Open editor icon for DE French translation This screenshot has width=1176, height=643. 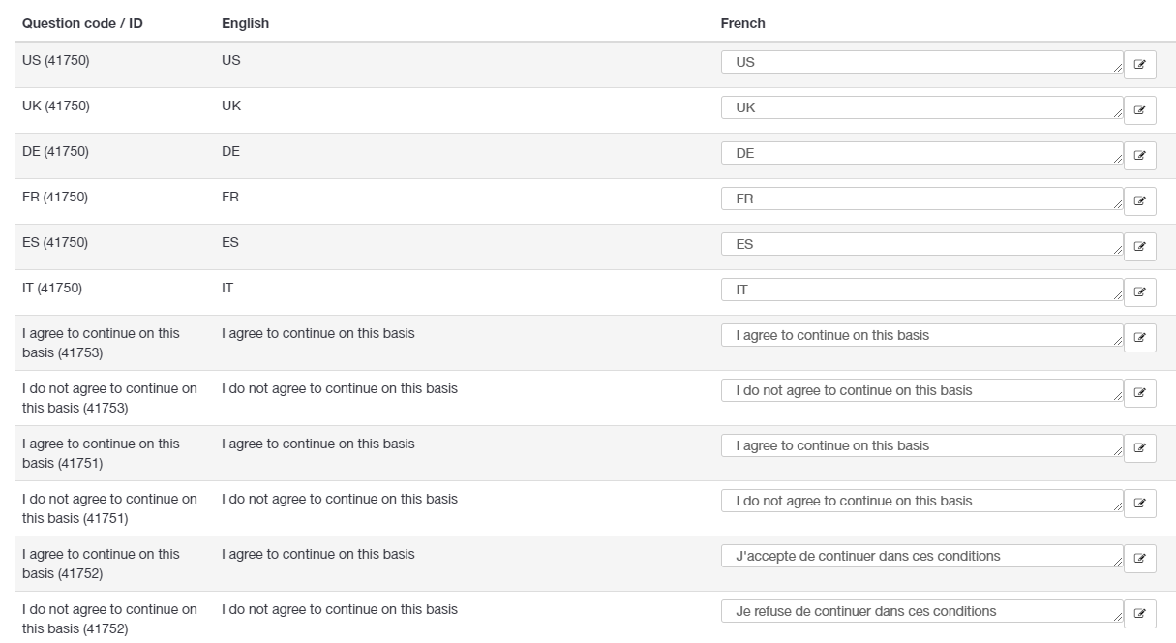point(1139,156)
